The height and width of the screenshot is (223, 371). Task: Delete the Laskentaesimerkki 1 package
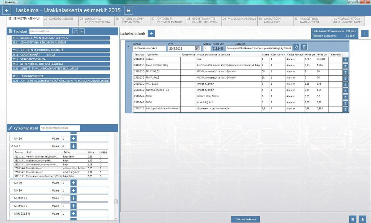click(304, 47)
